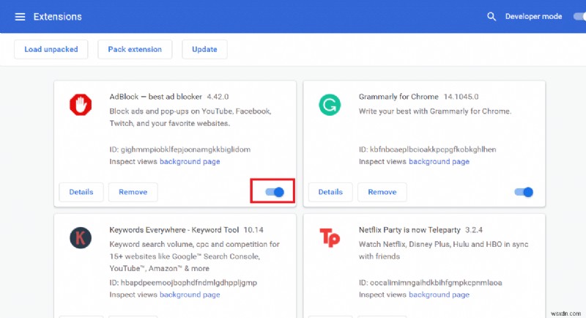
Task: Open Grammarly Details
Action: [x=330, y=192]
